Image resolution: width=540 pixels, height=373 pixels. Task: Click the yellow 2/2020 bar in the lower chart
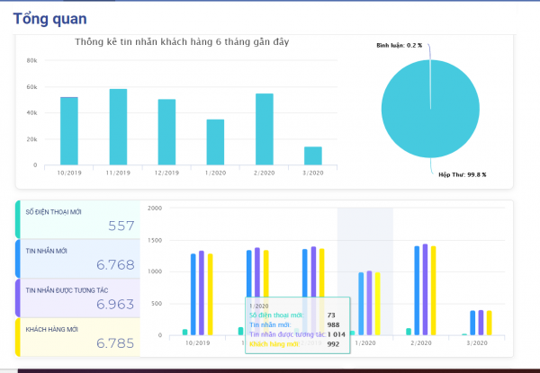pos(435,290)
